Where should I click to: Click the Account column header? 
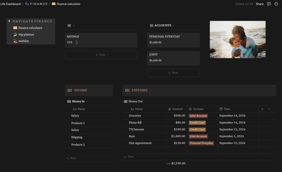pos(202,109)
